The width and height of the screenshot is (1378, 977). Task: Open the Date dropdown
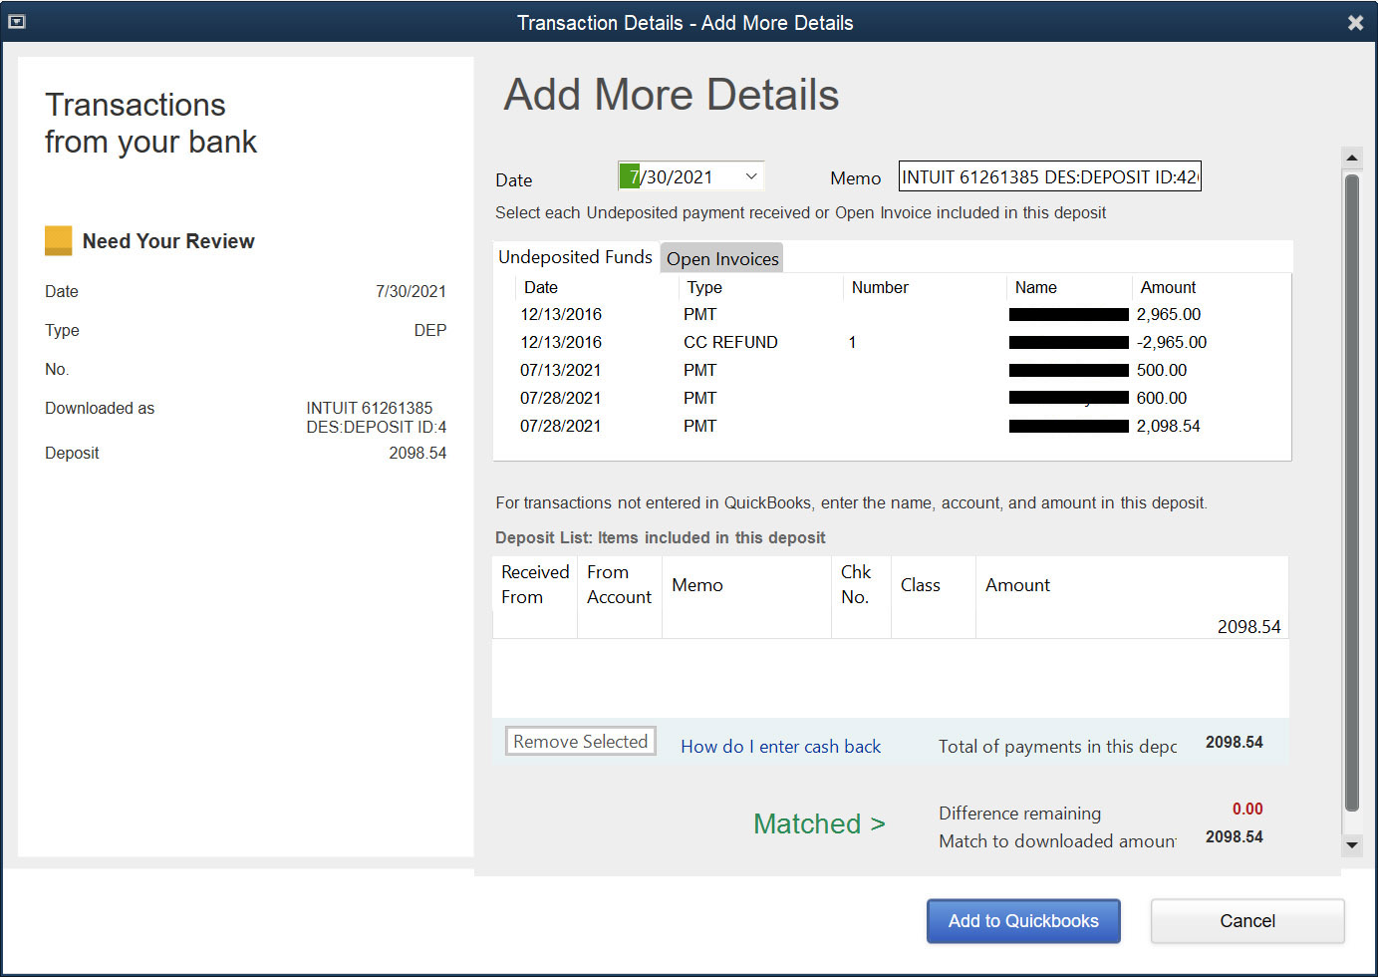pos(750,175)
